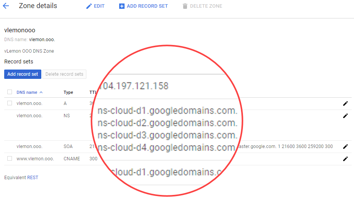This screenshot has height=198, width=354.
Task: Click the DELETE ZONE trash icon
Action: tap(185, 6)
